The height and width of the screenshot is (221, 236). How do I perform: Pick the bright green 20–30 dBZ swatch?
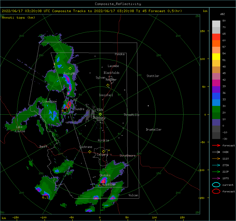[x=216, y=109]
